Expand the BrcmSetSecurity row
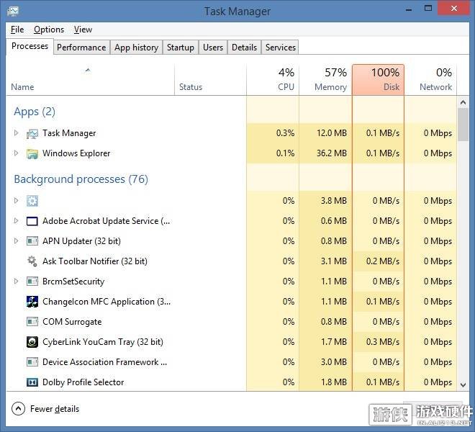The width and height of the screenshot is (475, 432). (16, 282)
